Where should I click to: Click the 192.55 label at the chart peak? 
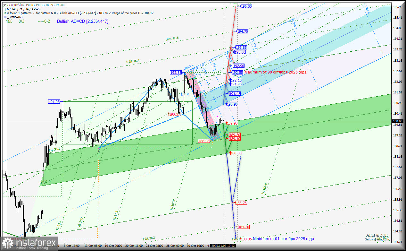(x=176, y=73)
